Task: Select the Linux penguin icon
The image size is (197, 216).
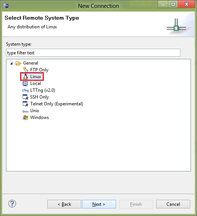Action: (25, 77)
